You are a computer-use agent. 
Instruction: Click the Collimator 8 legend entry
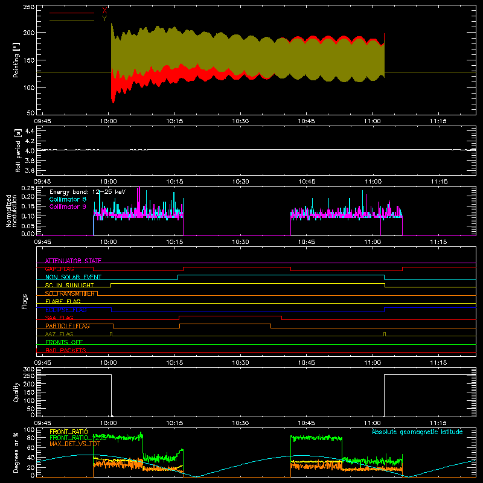click(68, 199)
